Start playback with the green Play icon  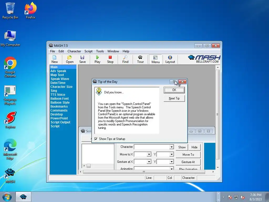click(x=97, y=59)
